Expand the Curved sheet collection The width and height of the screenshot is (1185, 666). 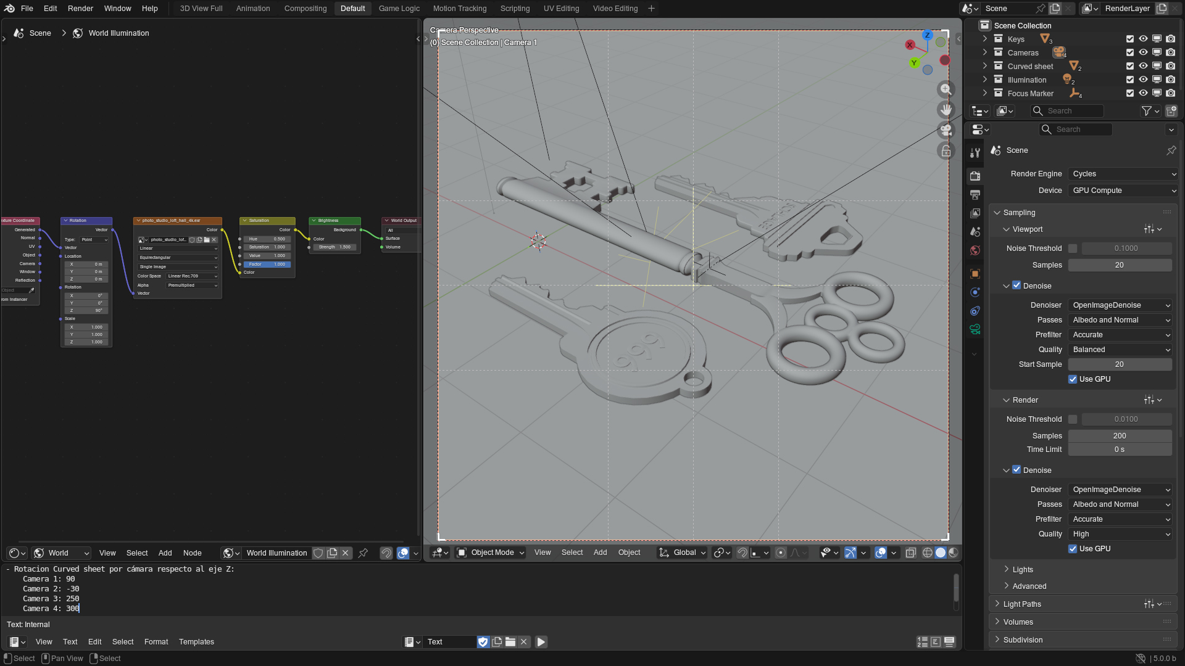tap(985, 66)
